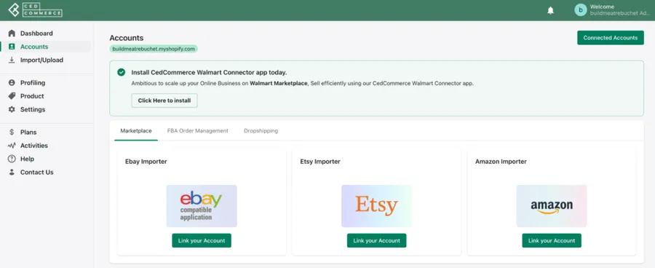Click Here to install Walmart Connector

point(164,100)
